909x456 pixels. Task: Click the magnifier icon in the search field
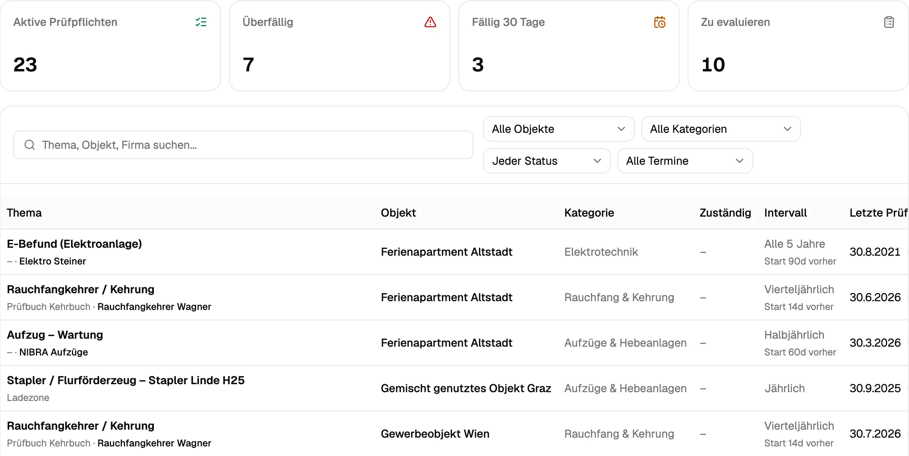tap(30, 145)
